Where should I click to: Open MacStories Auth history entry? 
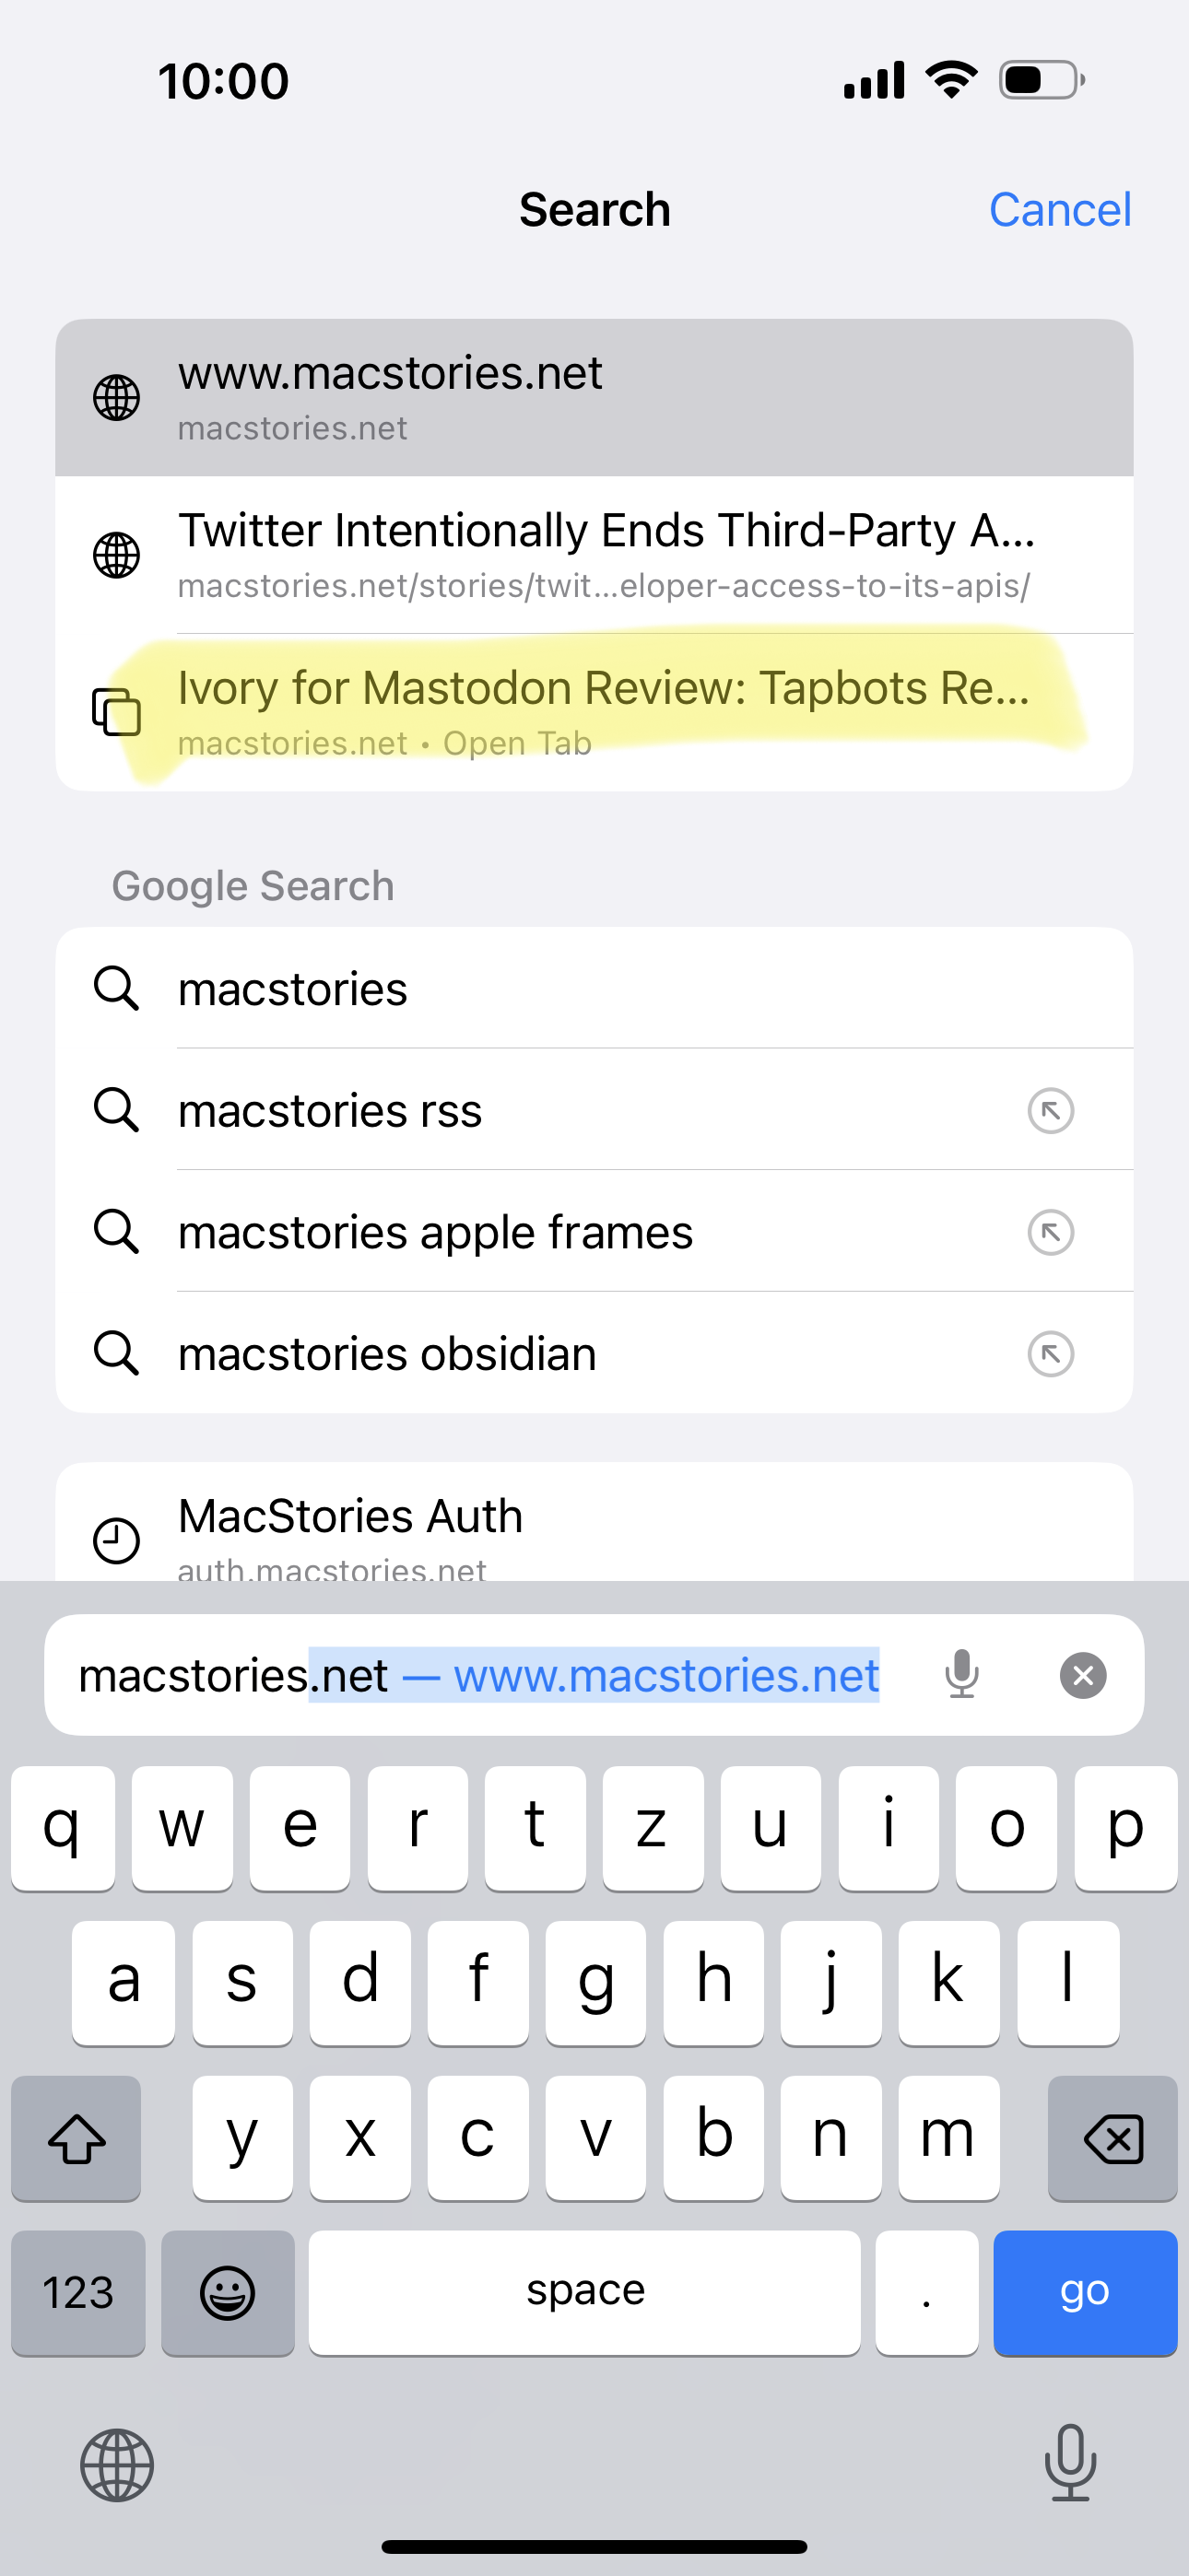pyautogui.click(x=594, y=1523)
